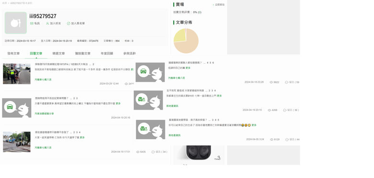Click the comment bubble icon for 留言 (36)
Screen dimensions: 374x178
coord(284,110)
